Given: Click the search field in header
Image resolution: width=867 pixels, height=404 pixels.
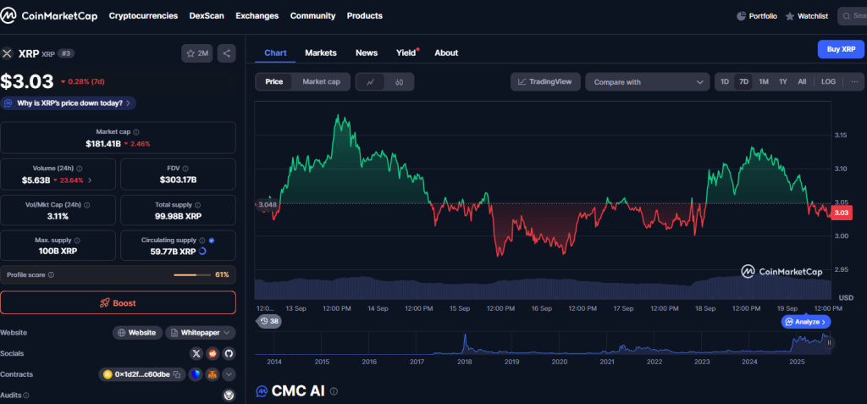Looking at the screenshot, I should click(x=853, y=15).
